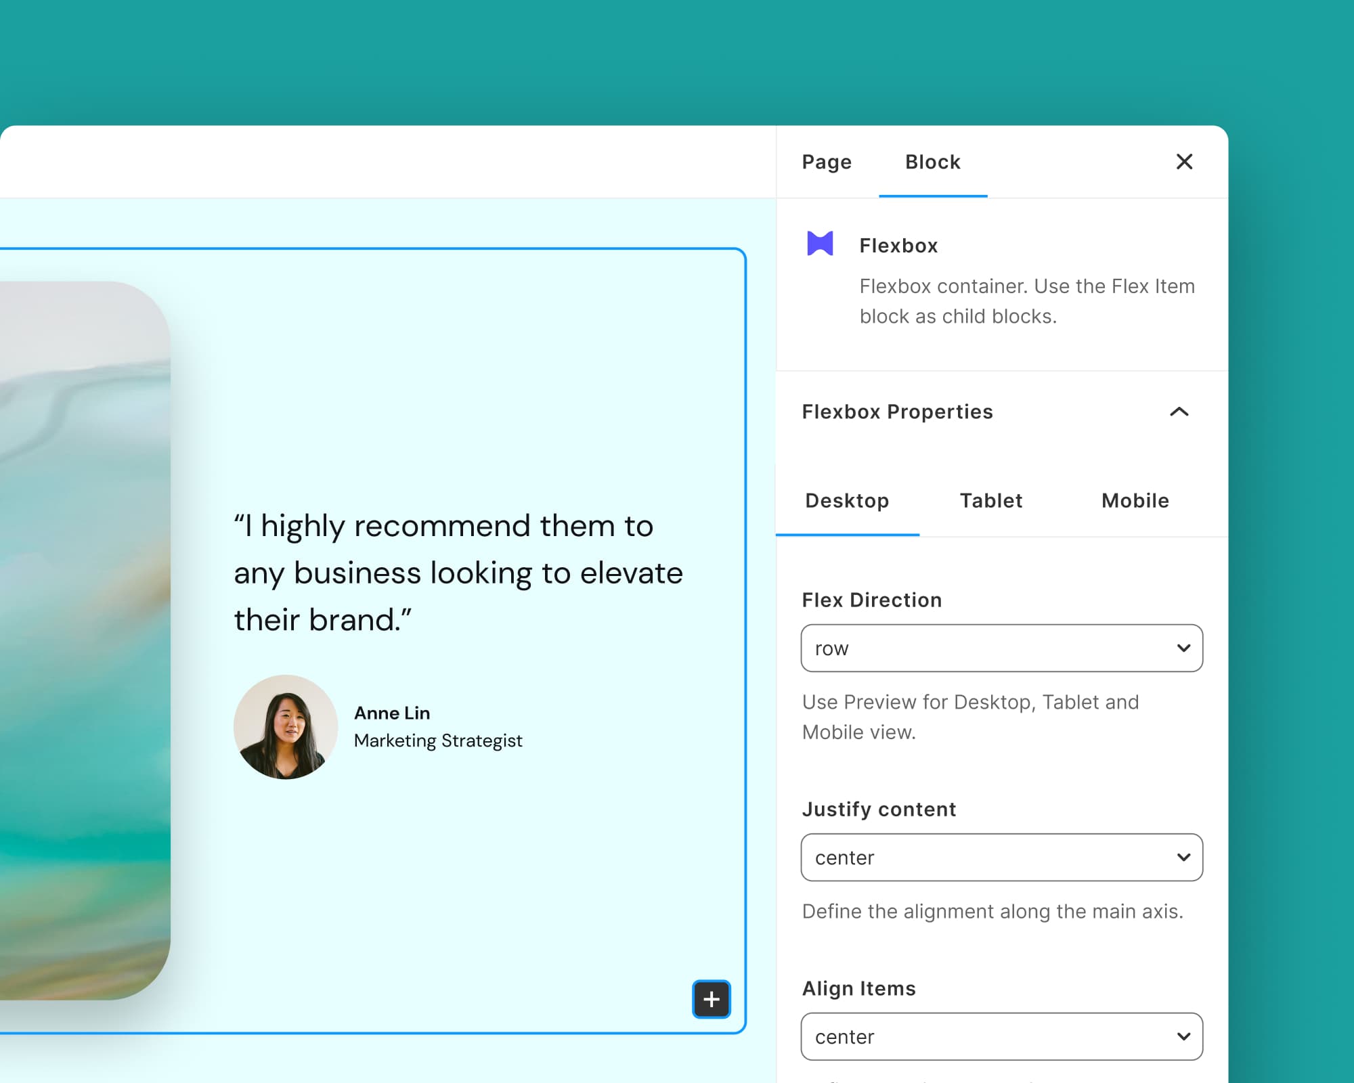Switch to the Page tab
Viewport: 1354px width, 1083px height.
[827, 162]
